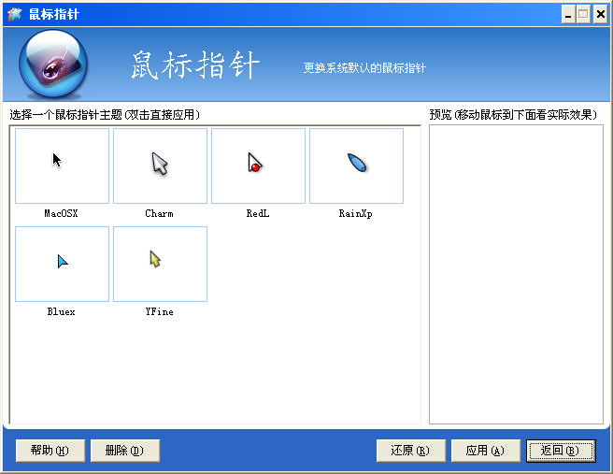Open help with the 帮助(H) button
Image resolution: width=613 pixels, height=474 pixels.
point(50,451)
